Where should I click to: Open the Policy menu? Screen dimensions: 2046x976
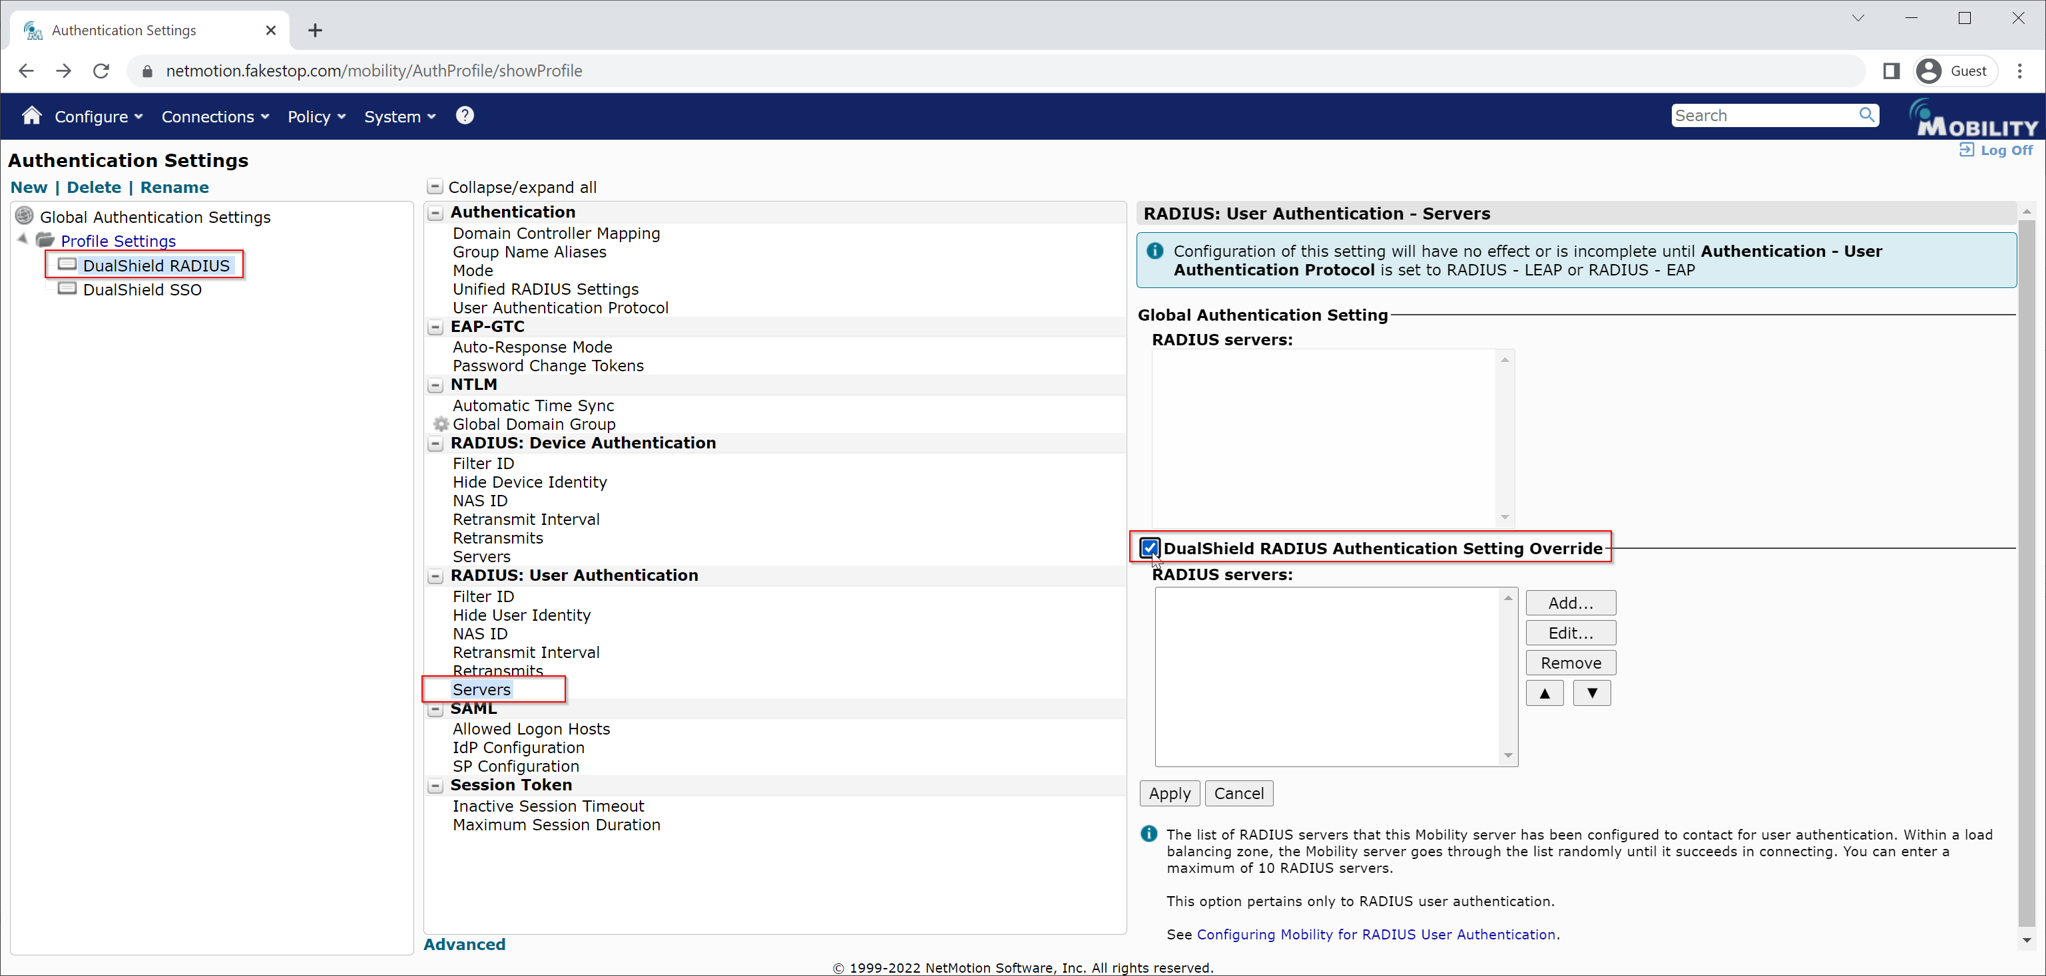tap(316, 116)
